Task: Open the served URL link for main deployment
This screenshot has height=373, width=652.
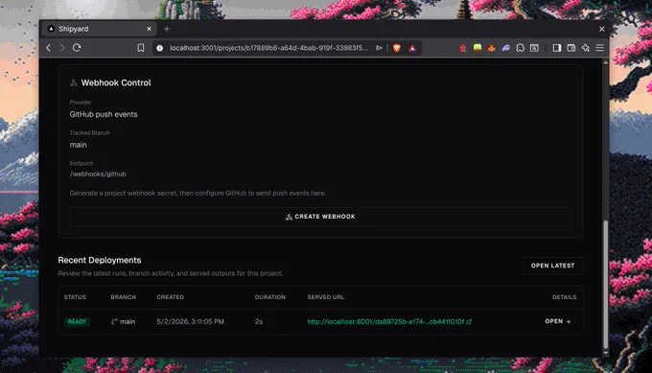Action: click(389, 321)
